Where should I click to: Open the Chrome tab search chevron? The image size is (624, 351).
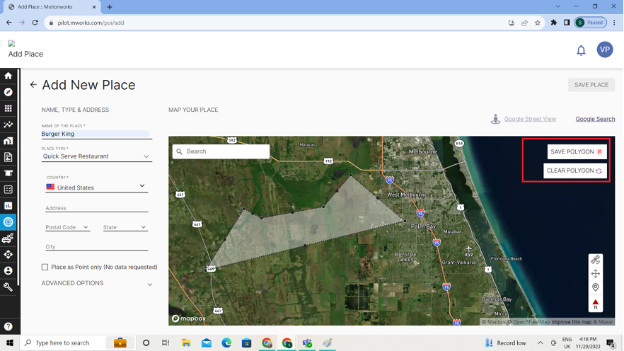click(558, 6)
